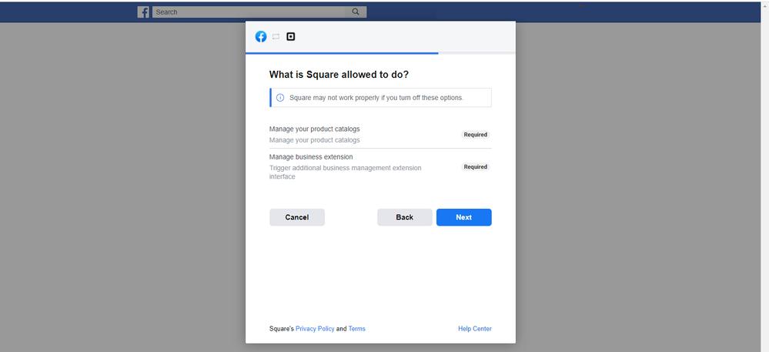
Task: Click the 'What is Square allowed to do?' heading
Action: pos(339,75)
